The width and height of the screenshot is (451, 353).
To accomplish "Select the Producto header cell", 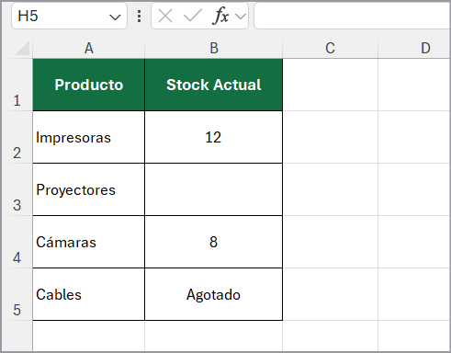I will [88, 85].
